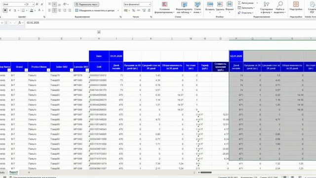Open the 'Формат' cells menu

229,8
